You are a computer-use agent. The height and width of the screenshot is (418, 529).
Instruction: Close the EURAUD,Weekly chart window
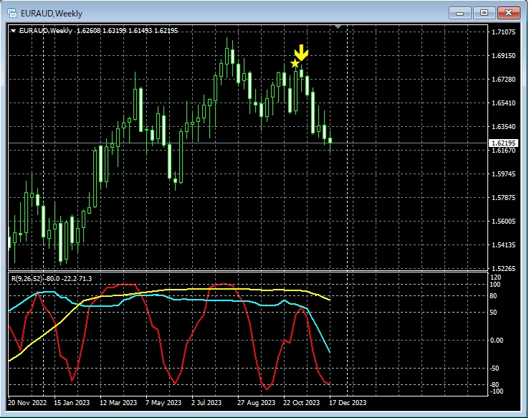[x=508, y=13]
